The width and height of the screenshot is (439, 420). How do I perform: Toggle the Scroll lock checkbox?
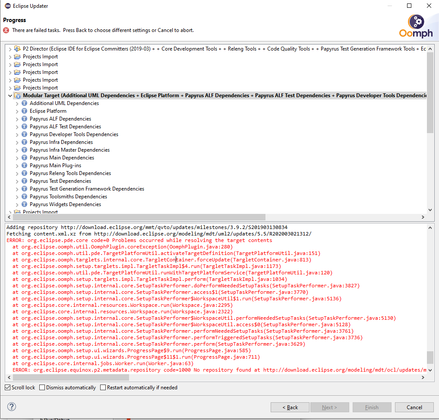(x=8, y=388)
